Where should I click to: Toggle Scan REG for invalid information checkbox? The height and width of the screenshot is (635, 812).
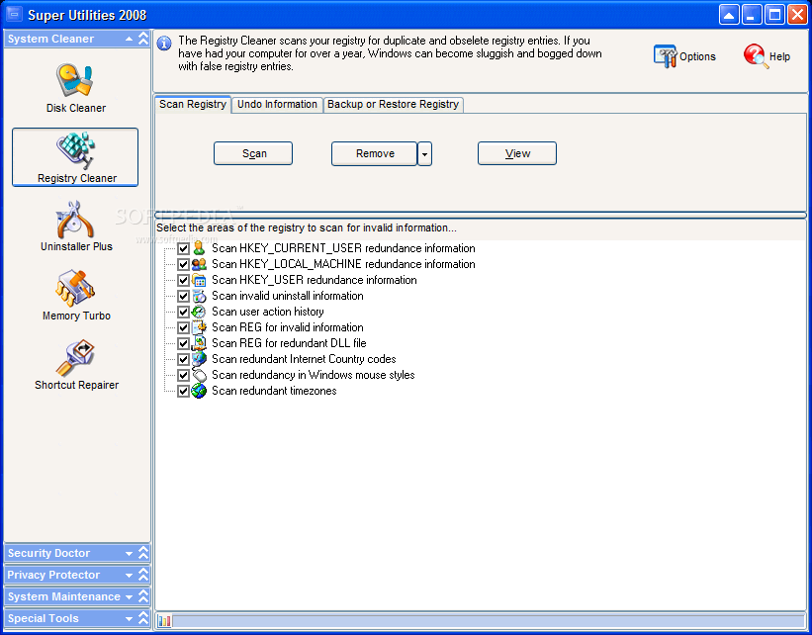(183, 327)
